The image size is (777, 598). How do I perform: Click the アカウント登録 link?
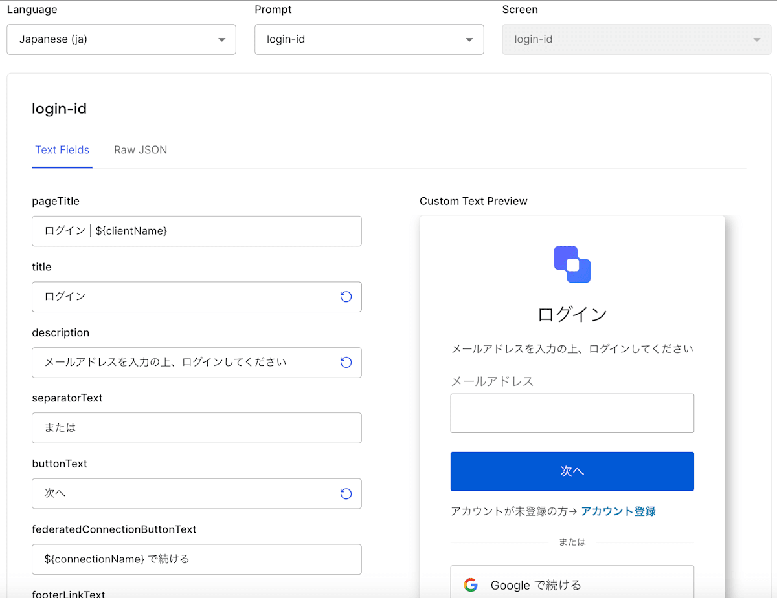pos(618,511)
